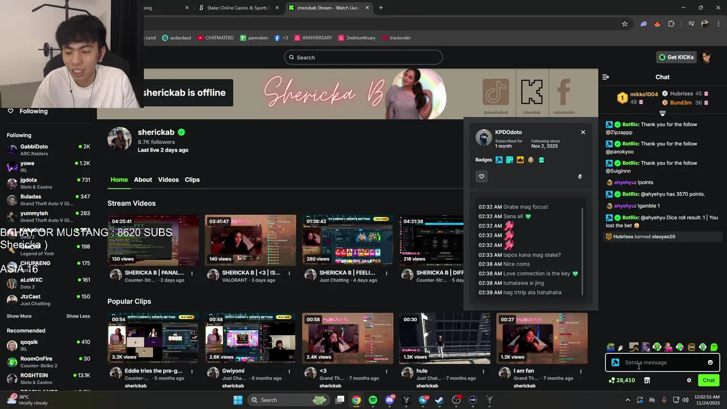
Task: Open the trackorder bookmark
Action: click(396, 38)
